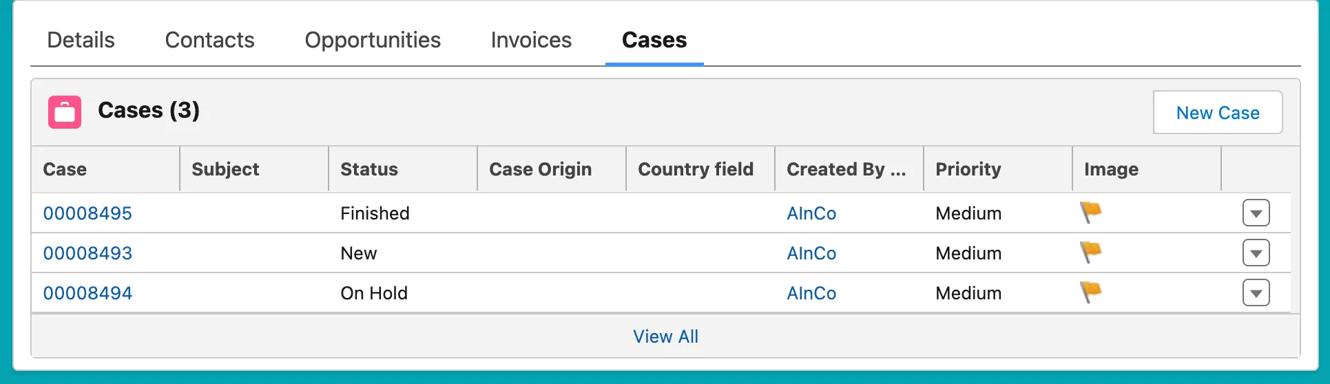Open case number 00008493
1330x384 pixels.
pyautogui.click(x=87, y=253)
